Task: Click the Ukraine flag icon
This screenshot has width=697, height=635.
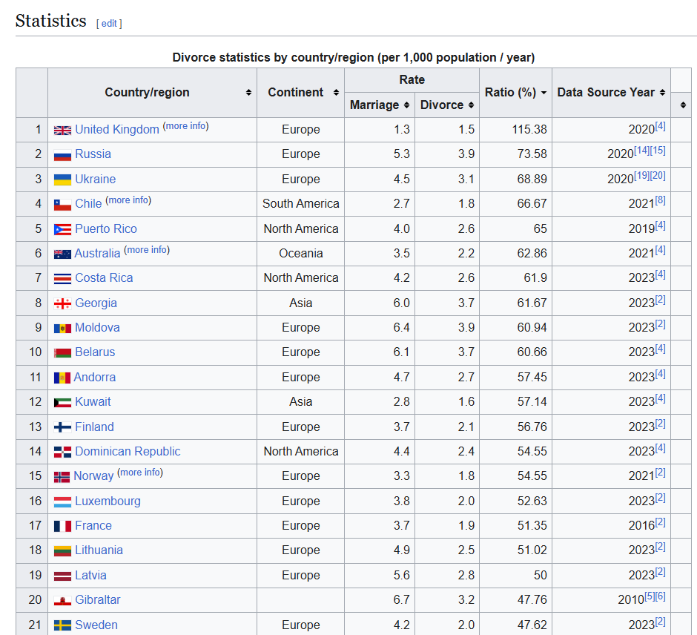Action: point(62,180)
